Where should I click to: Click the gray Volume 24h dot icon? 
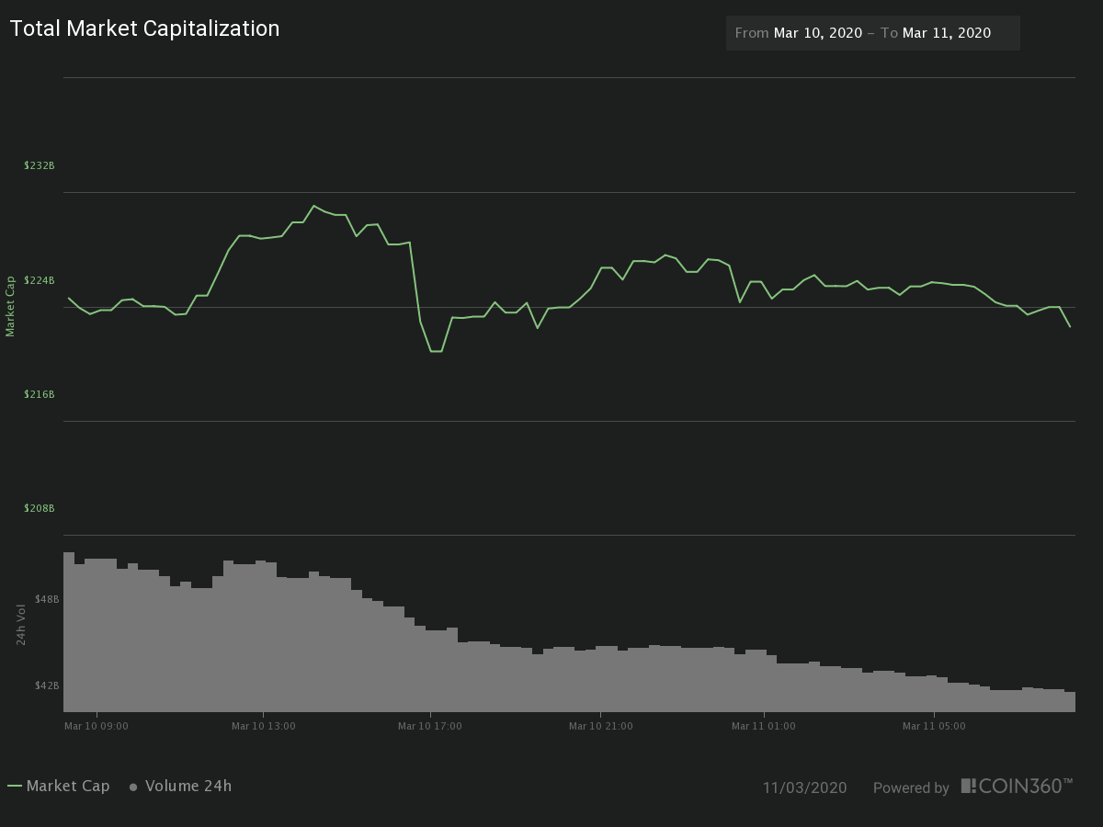pos(132,787)
